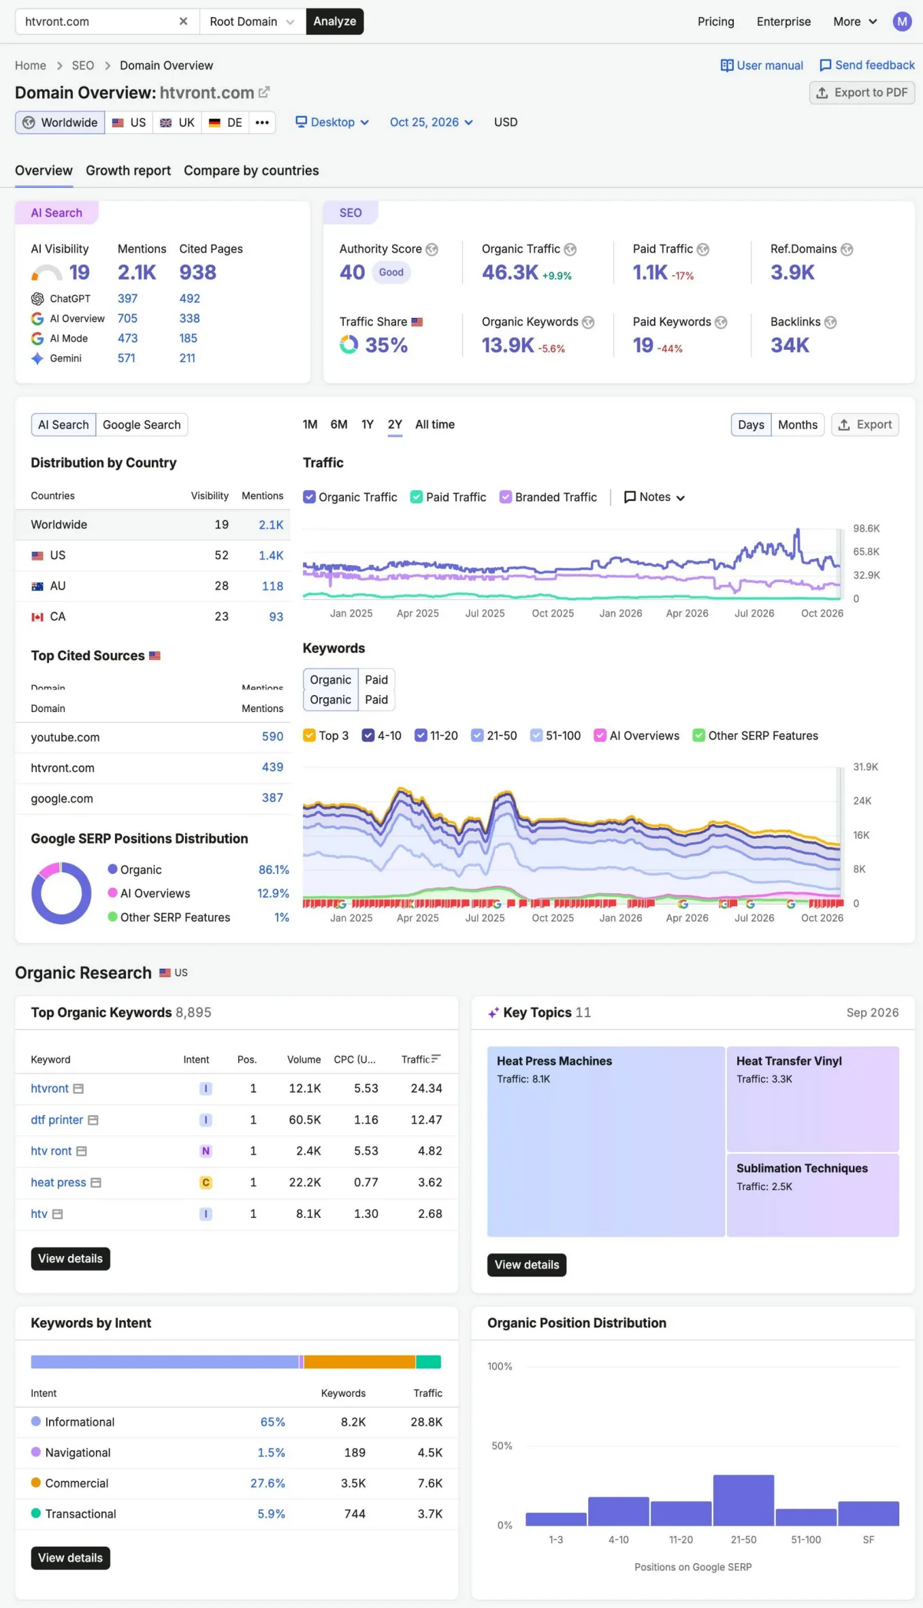This screenshot has height=1608, width=923.
Task: Open the Root Domain dropdown
Action: 253,21
